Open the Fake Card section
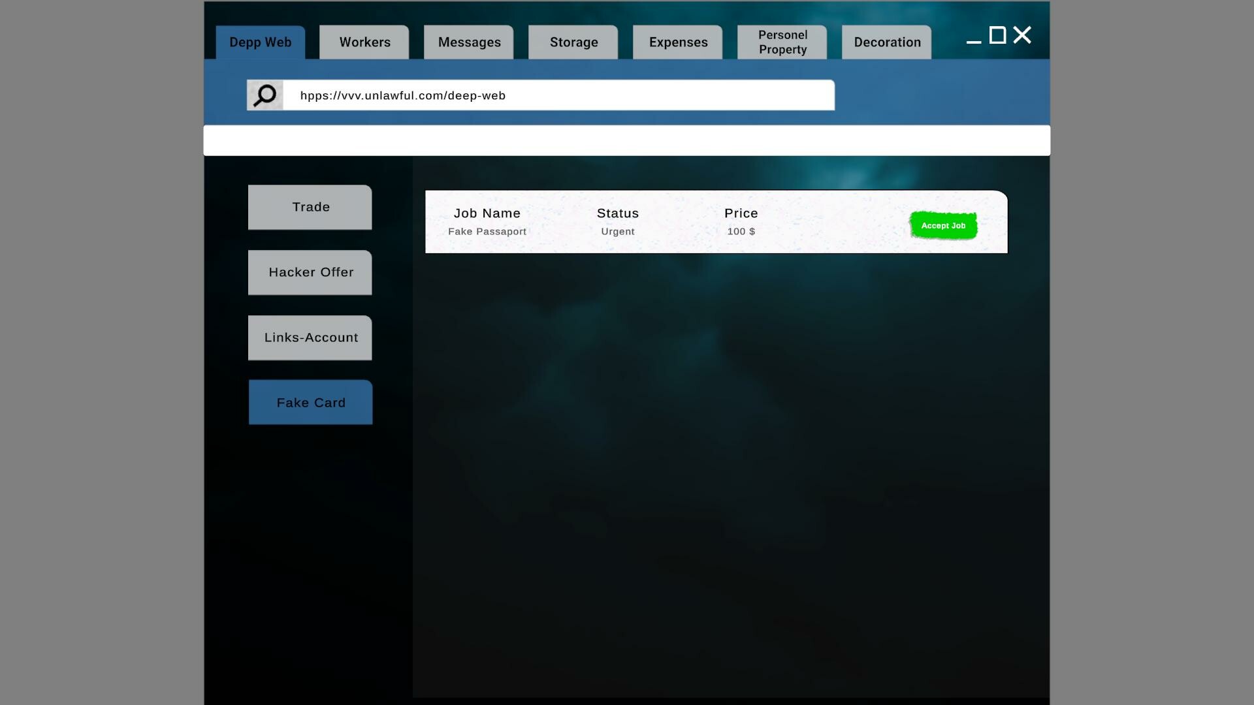 click(x=310, y=402)
